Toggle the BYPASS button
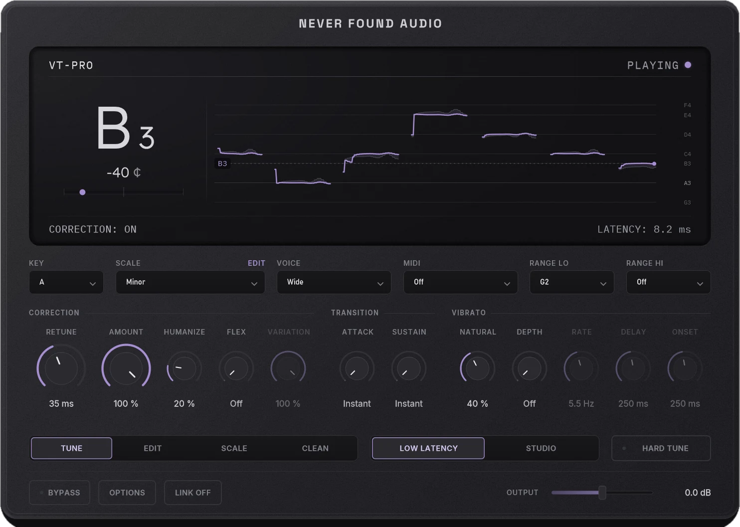 [59, 493]
